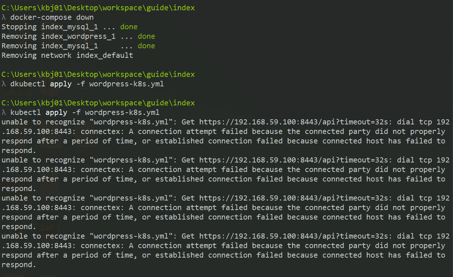Click the "Removing network index_default" line
Image resolution: width=453 pixels, height=277 pixels.
point(67,55)
